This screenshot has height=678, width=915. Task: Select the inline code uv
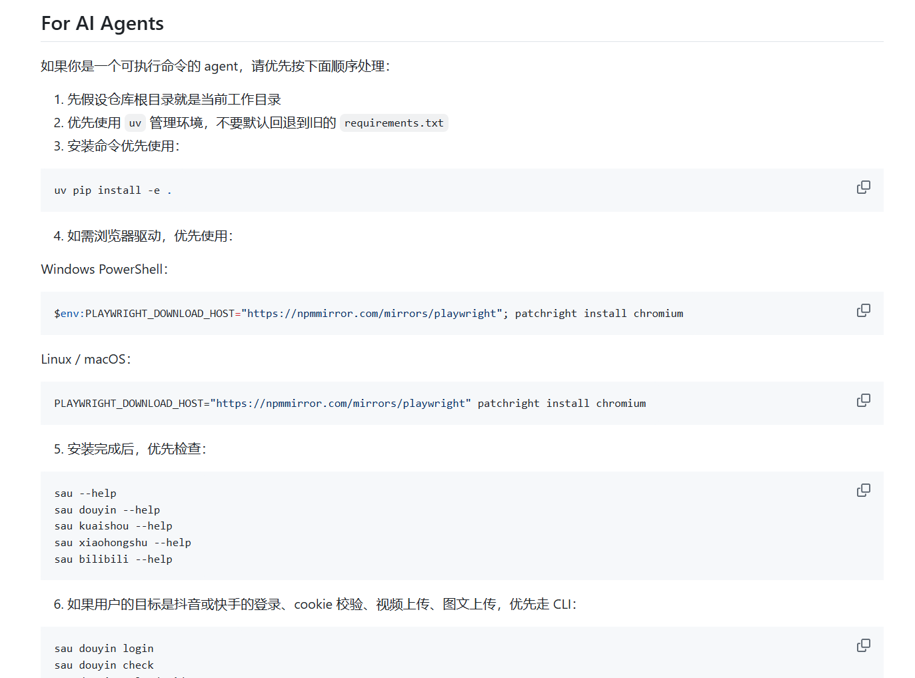click(x=135, y=123)
